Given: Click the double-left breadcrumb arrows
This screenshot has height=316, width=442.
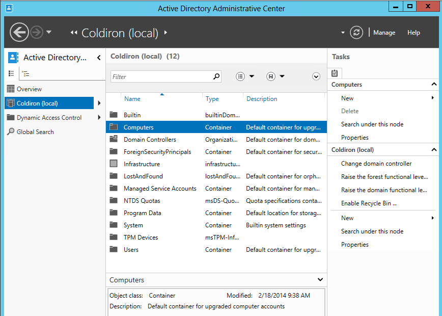Looking at the screenshot, I should (74, 33).
